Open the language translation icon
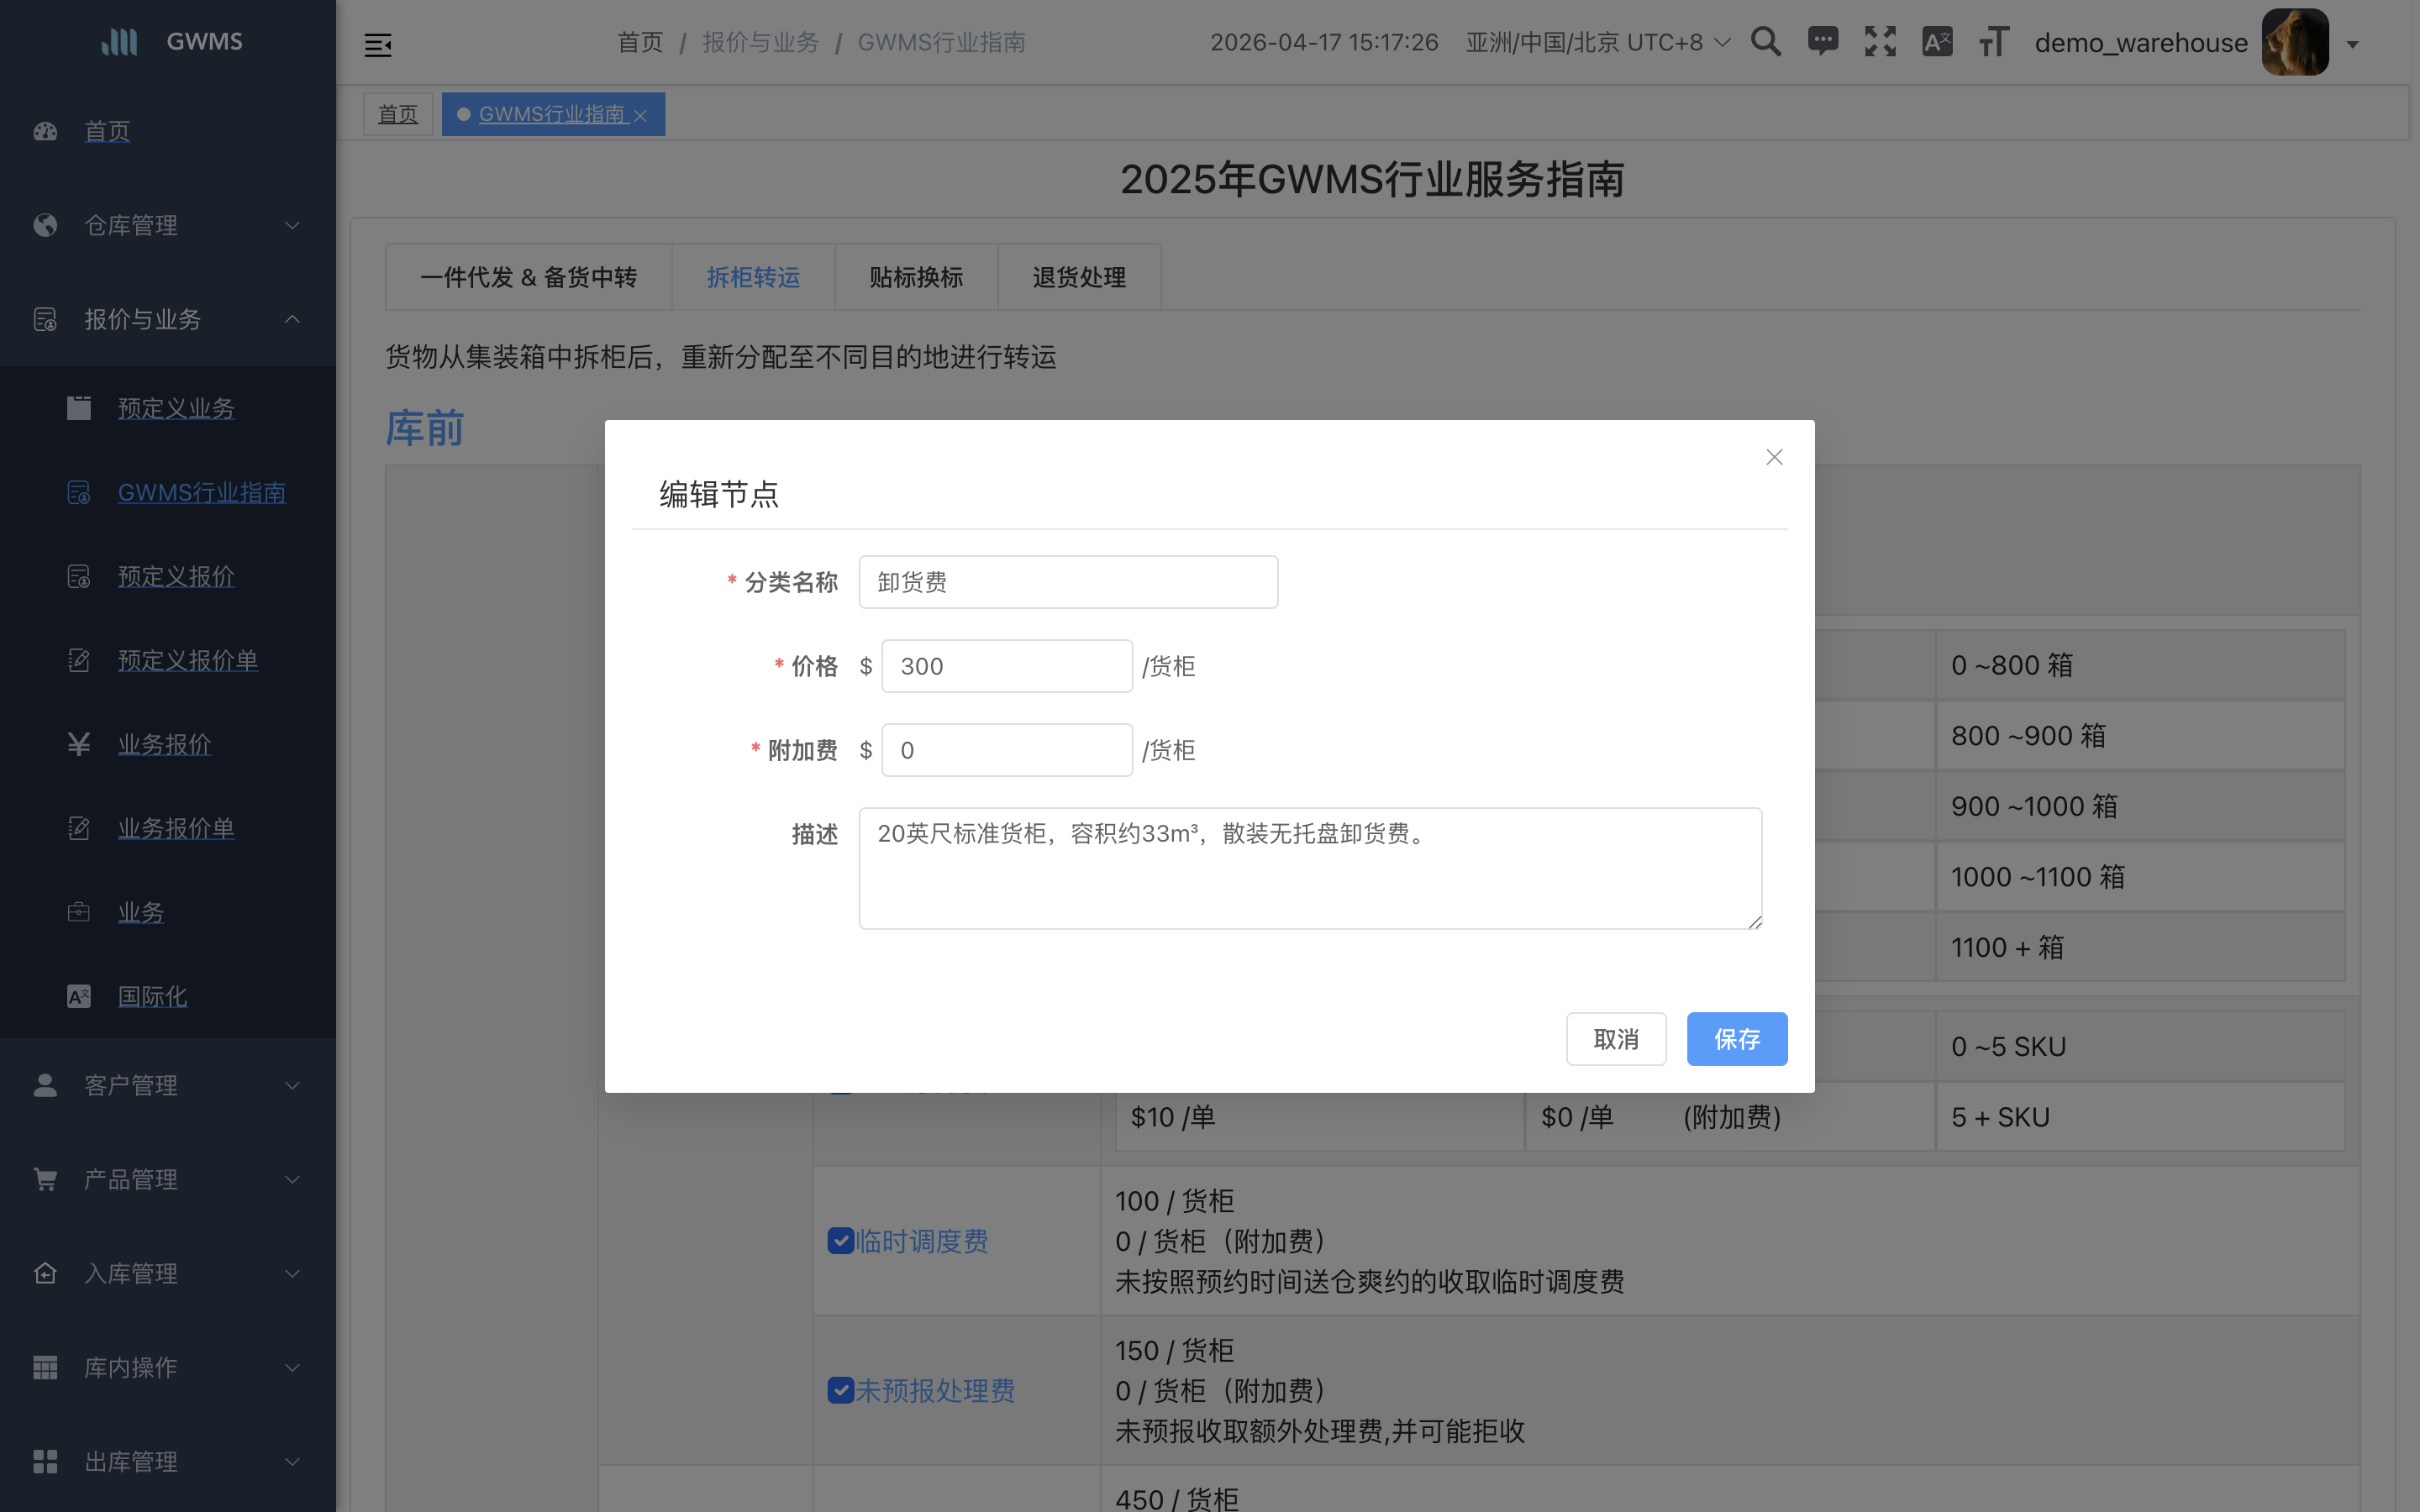Image resolution: width=2420 pixels, height=1512 pixels. 1937,42
